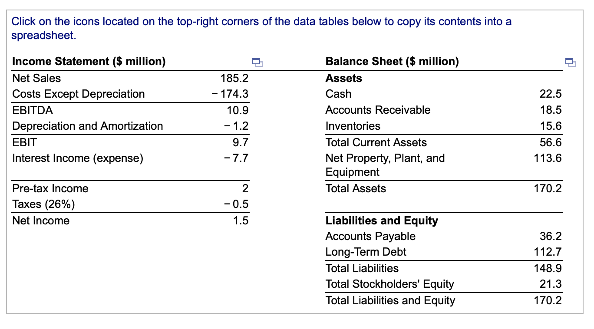This screenshot has width=594, height=329.
Task: Click the Net Sales value 185.2
Action: [x=234, y=78]
